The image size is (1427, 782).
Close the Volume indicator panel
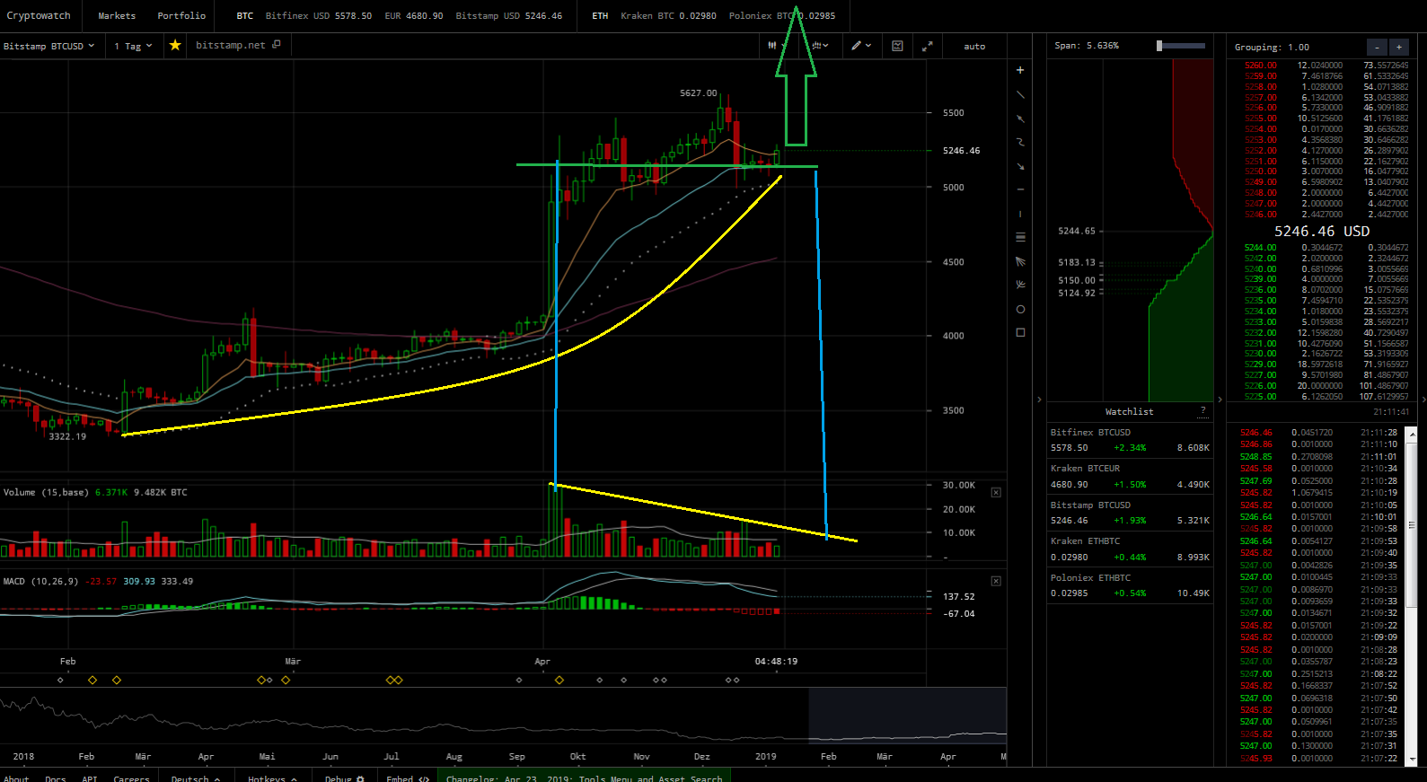pyautogui.click(x=996, y=493)
